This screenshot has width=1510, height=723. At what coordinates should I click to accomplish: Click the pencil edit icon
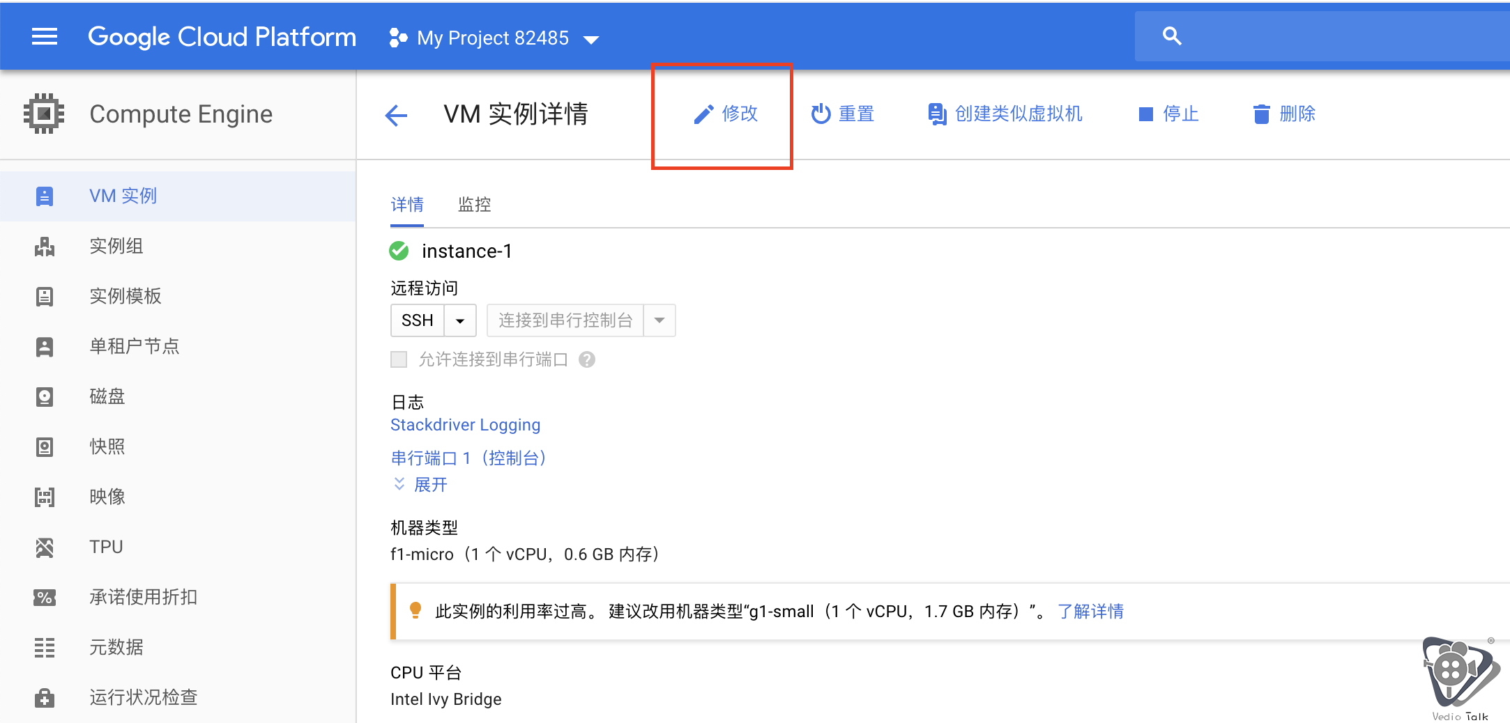(703, 114)
